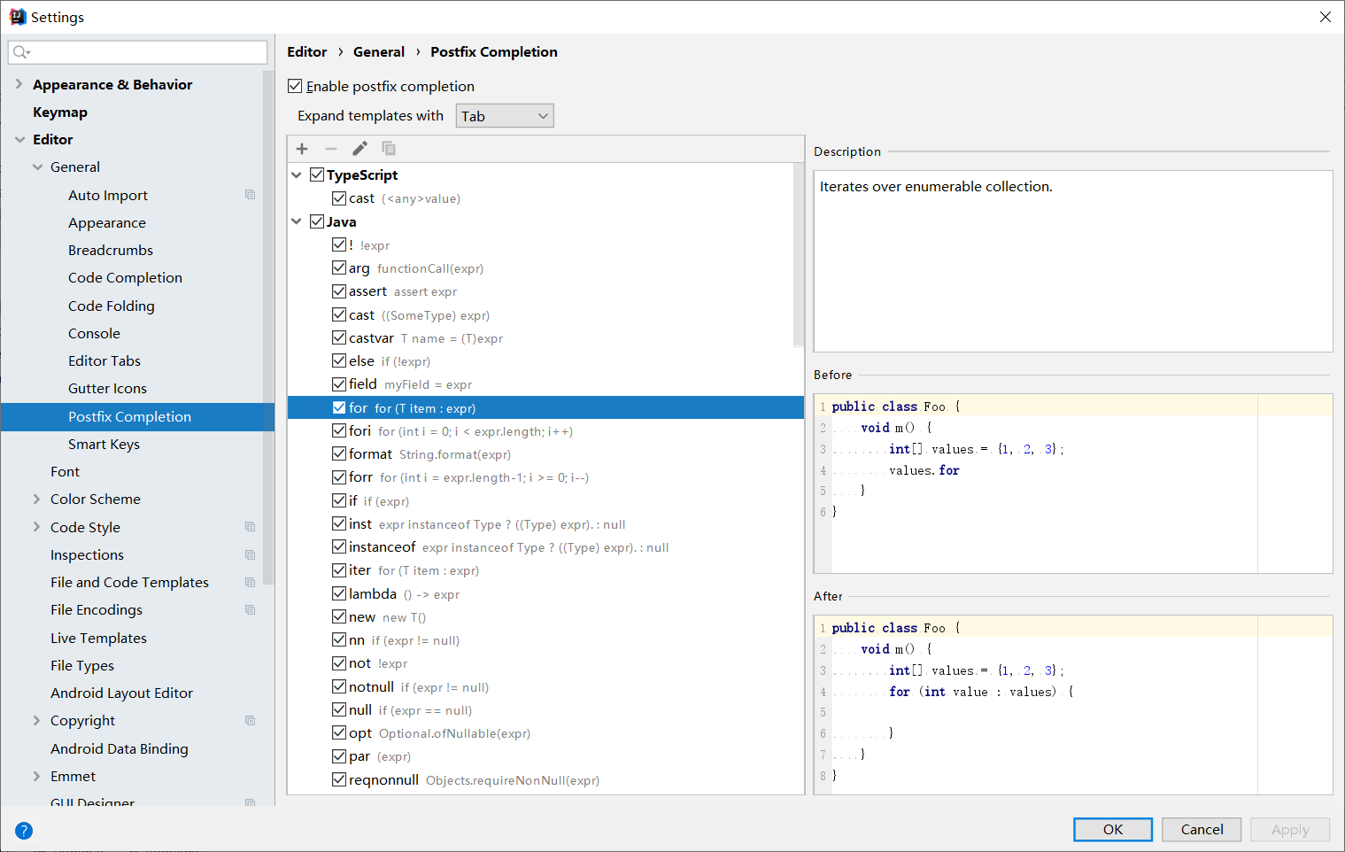Select the format String.format template row

click(545, 454)
